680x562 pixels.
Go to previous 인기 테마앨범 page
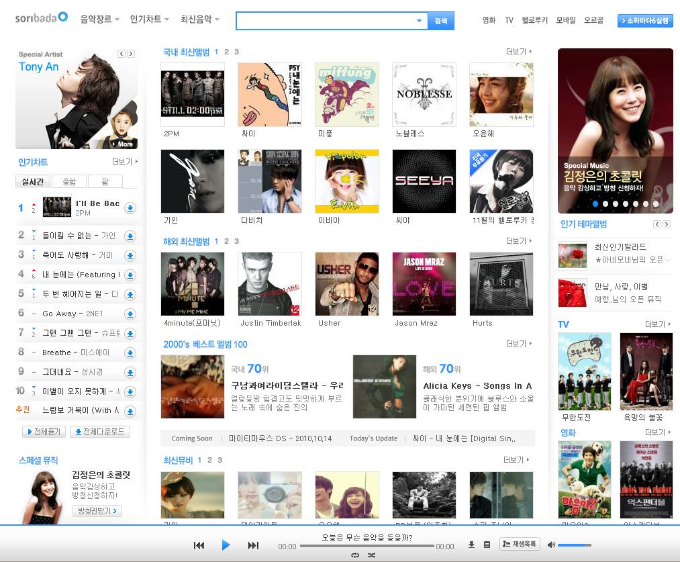pos(657,224)
